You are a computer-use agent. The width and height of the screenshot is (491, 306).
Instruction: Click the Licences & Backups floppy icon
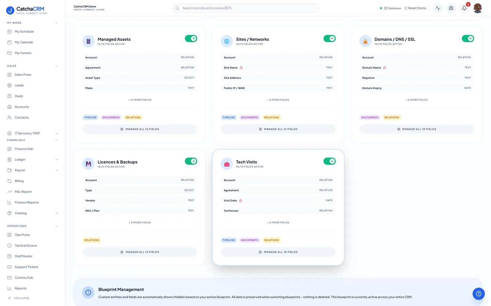click(x=88, y=164)
